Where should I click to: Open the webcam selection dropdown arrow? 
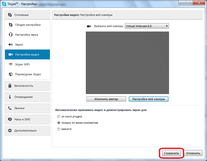(167, 26)
